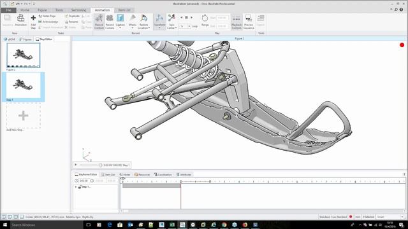Select the Figure 2 thumbnail

pyautogui.click(x=24, y=55)
